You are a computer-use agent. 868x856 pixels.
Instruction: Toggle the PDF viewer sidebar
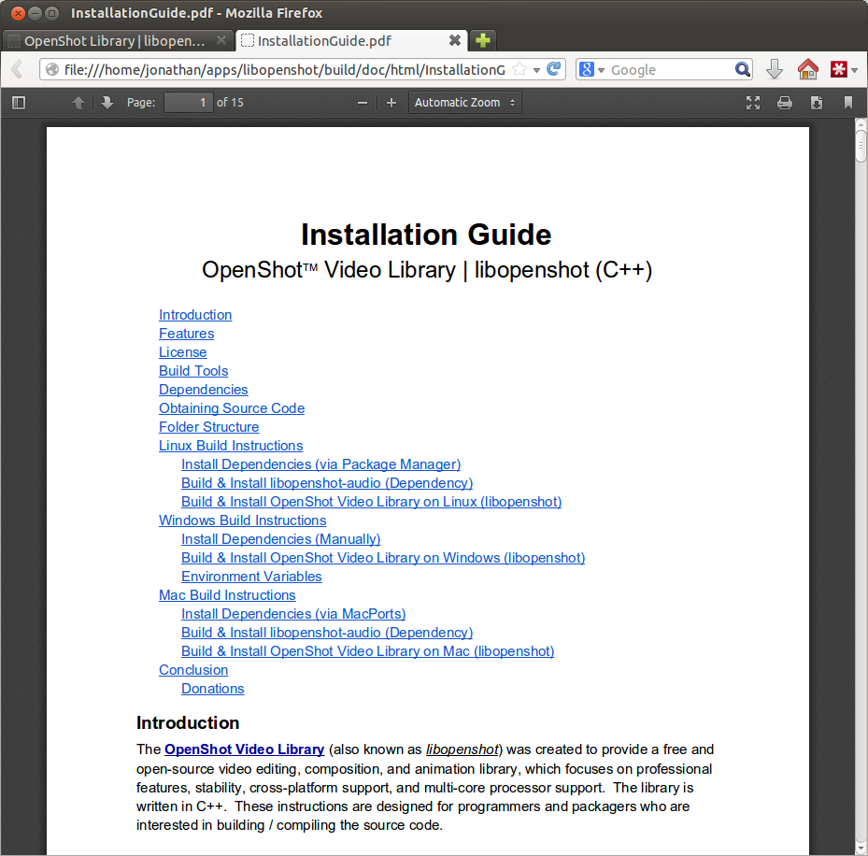click(x=19, y=103)
